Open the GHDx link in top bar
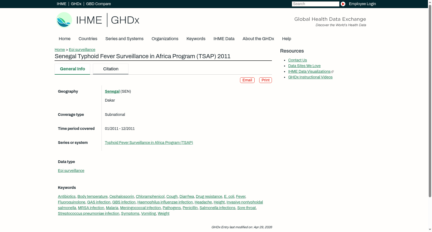 coord(76,4)
